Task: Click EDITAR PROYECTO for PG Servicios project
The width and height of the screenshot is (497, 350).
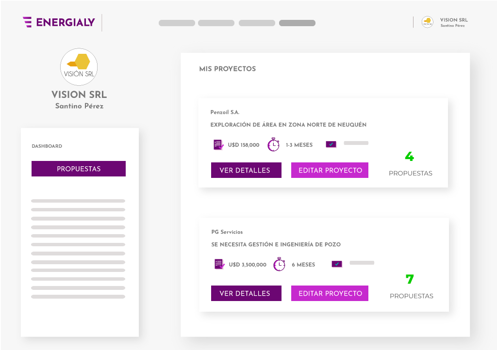Action: coord(330,293)
